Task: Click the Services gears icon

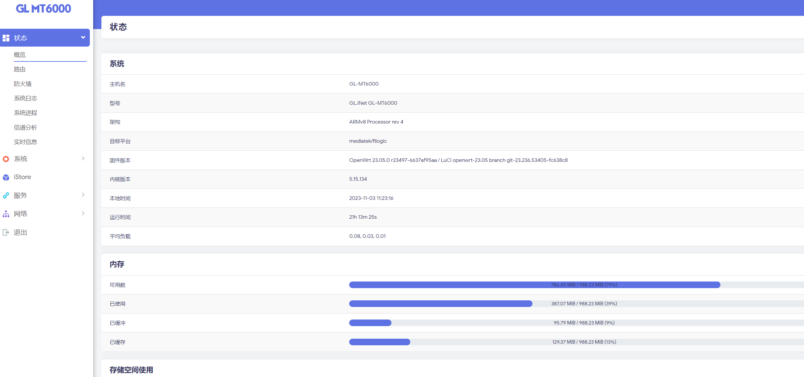Action: tap(6, 196)
